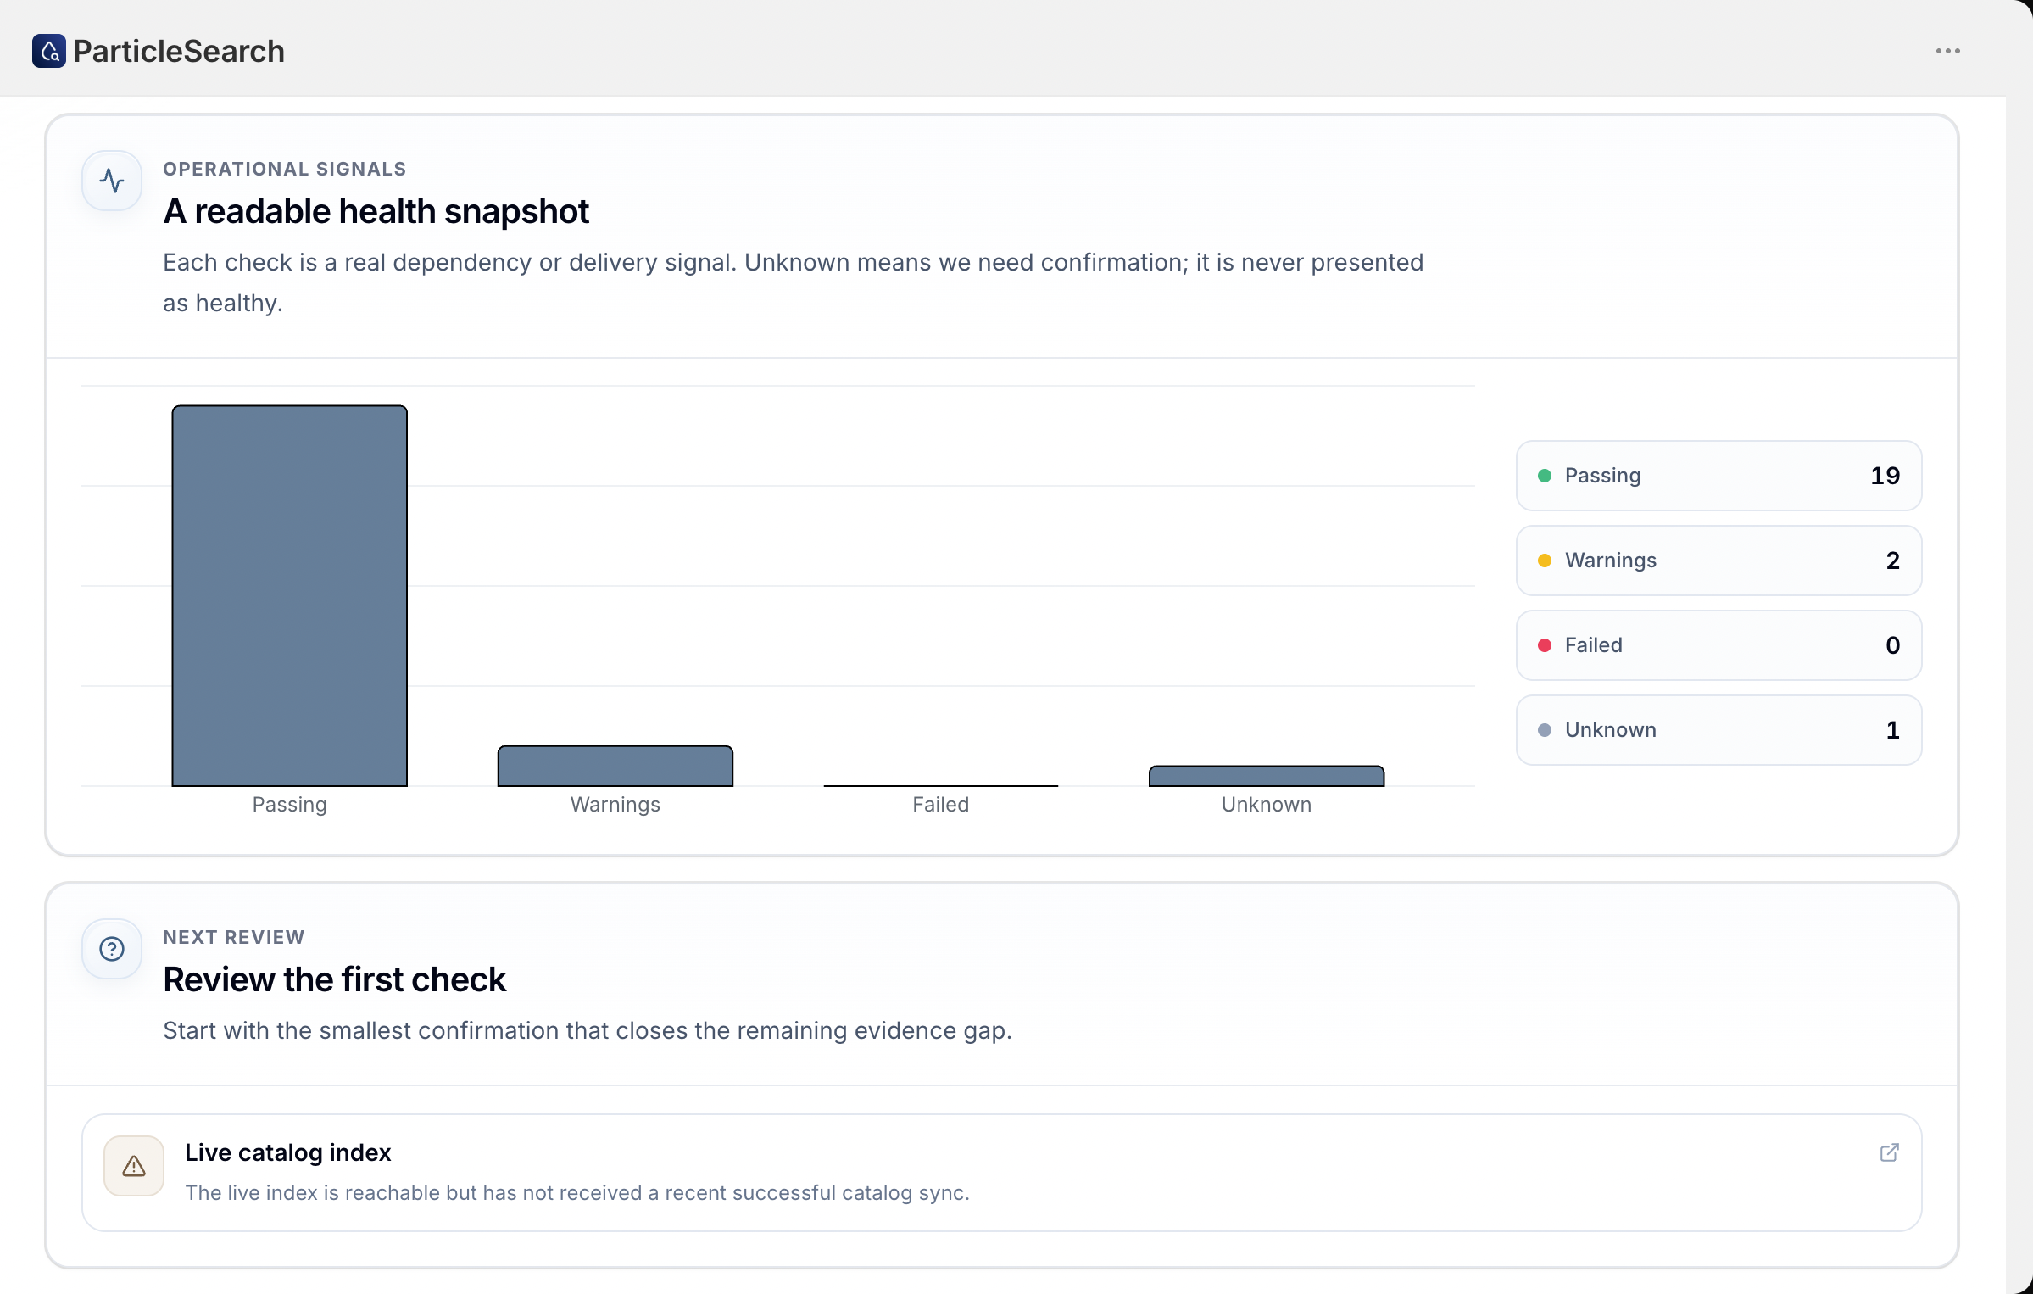Click the live index catalog sync description
The width and height of the screenshot is (2033, 1294).
pos(577,1193)
